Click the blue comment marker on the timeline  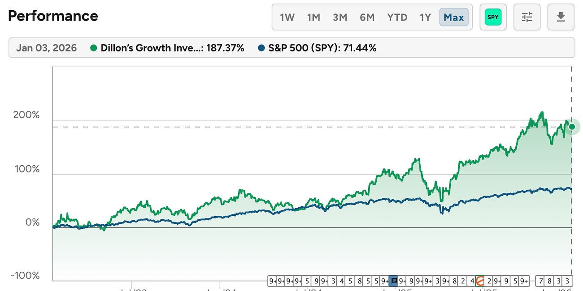[x=393, y=281]
